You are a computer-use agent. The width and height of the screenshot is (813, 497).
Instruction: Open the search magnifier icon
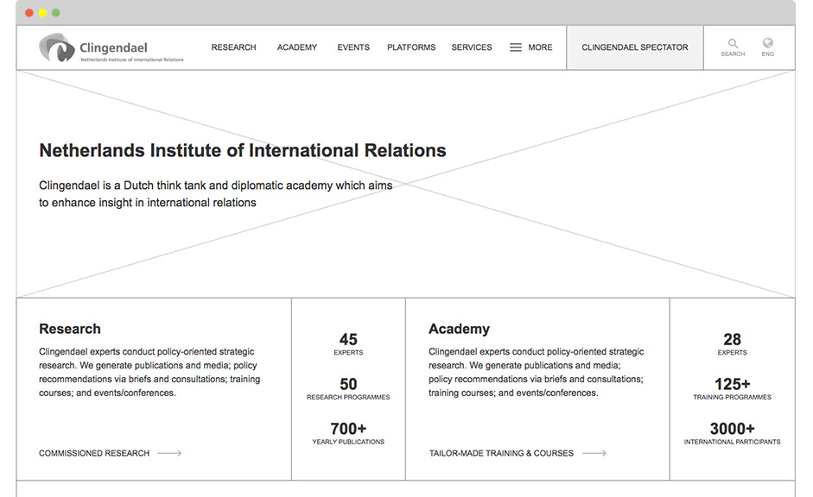(733, 43)
